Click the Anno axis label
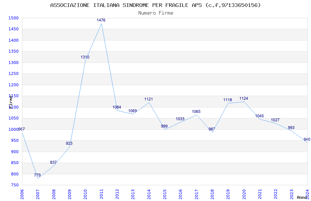The image size is (311, 201). tap(302, 197)
